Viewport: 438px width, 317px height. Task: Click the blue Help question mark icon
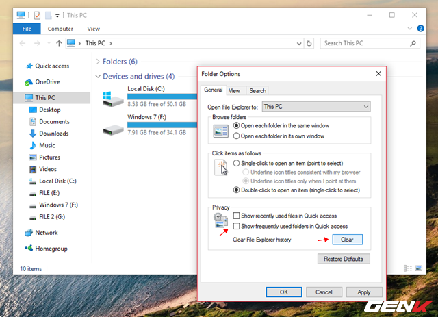point(420,29)
